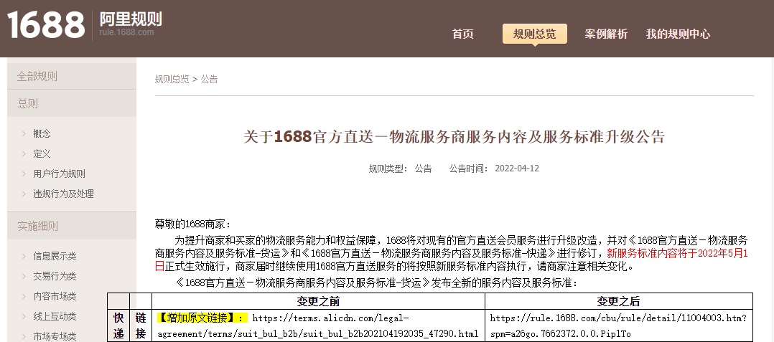Click 公告 in the breadcrumb
The height and width of the screenshot is (342, 774).
coord(210,80)
